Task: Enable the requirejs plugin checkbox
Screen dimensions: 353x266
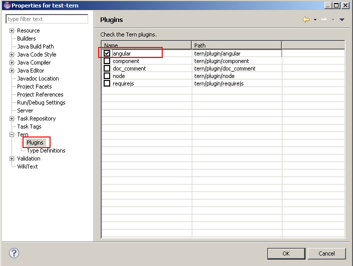Action: click(x=107, y=83)
